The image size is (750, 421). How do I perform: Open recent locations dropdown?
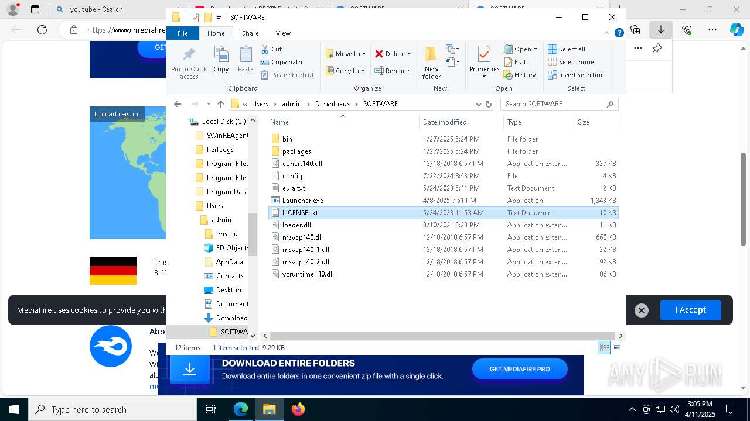209,104
